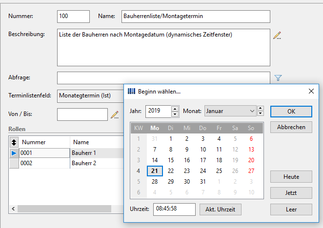Screen dimensions: 323x228
Task: Select day 28 in the calendar
Action: [x=155, y=182]
